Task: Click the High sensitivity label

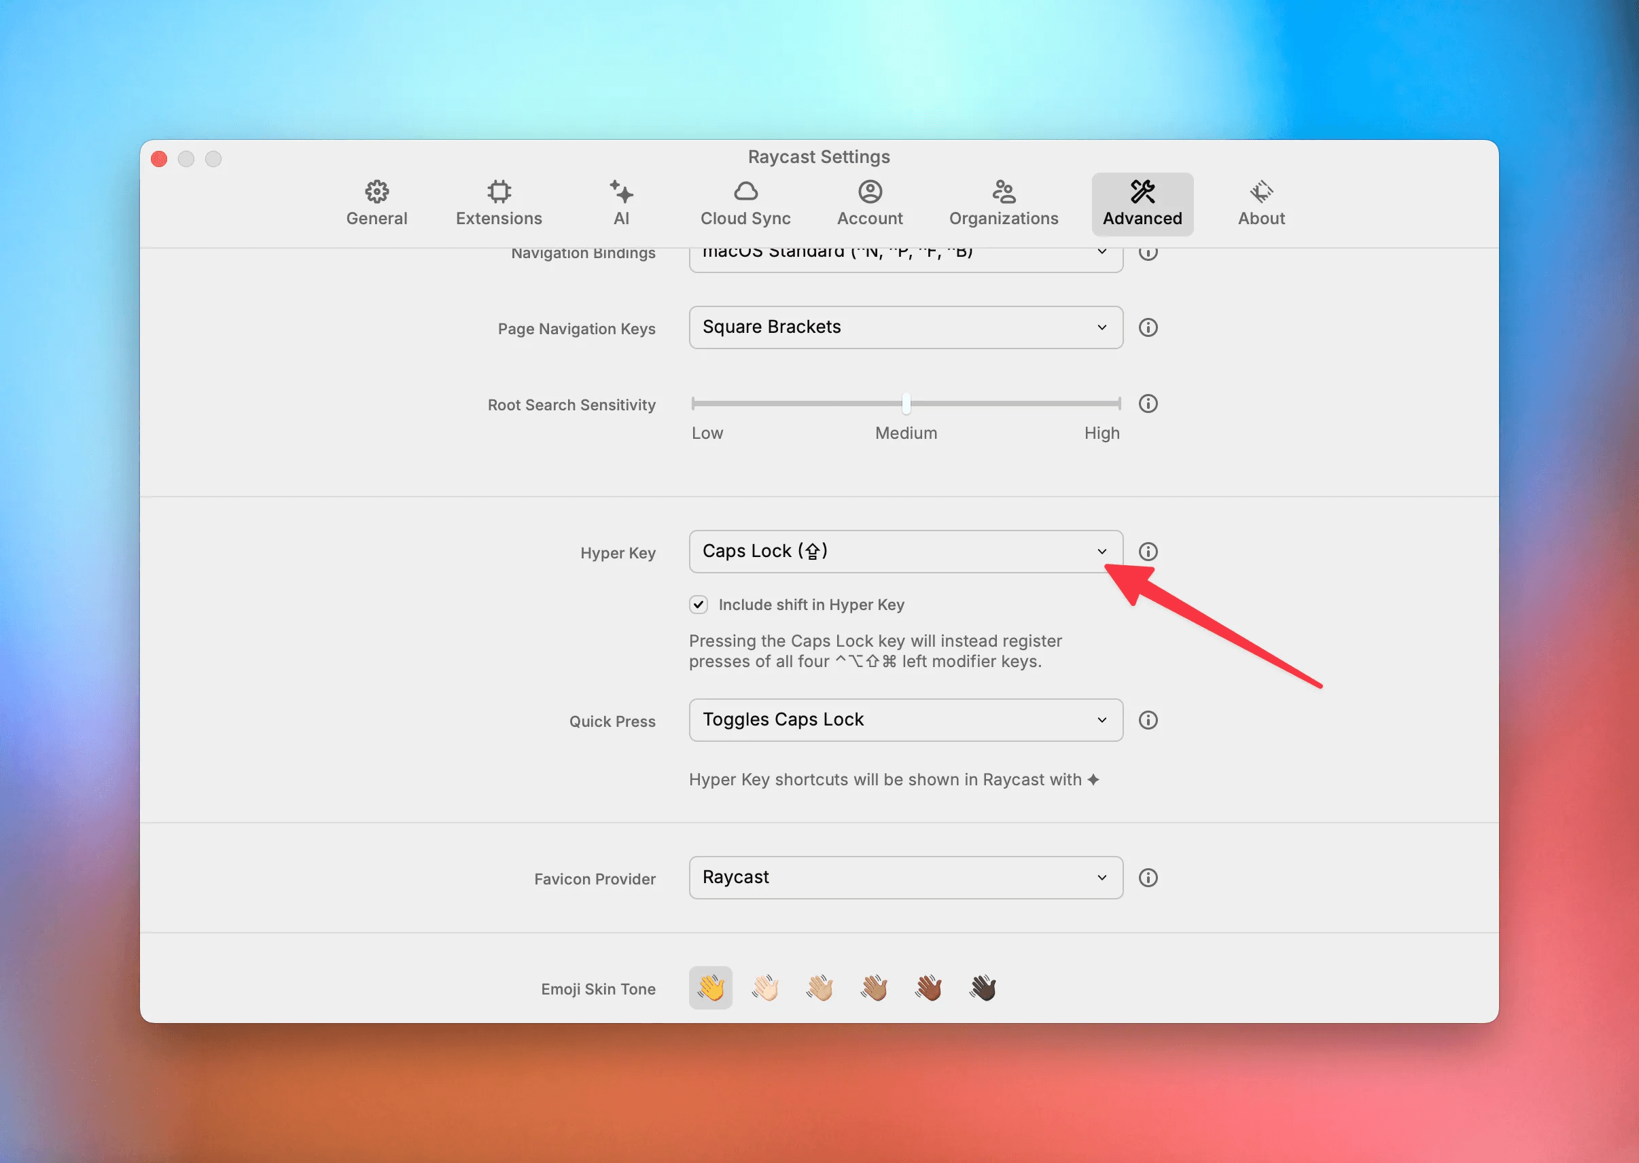Action: coord(1102,433)
